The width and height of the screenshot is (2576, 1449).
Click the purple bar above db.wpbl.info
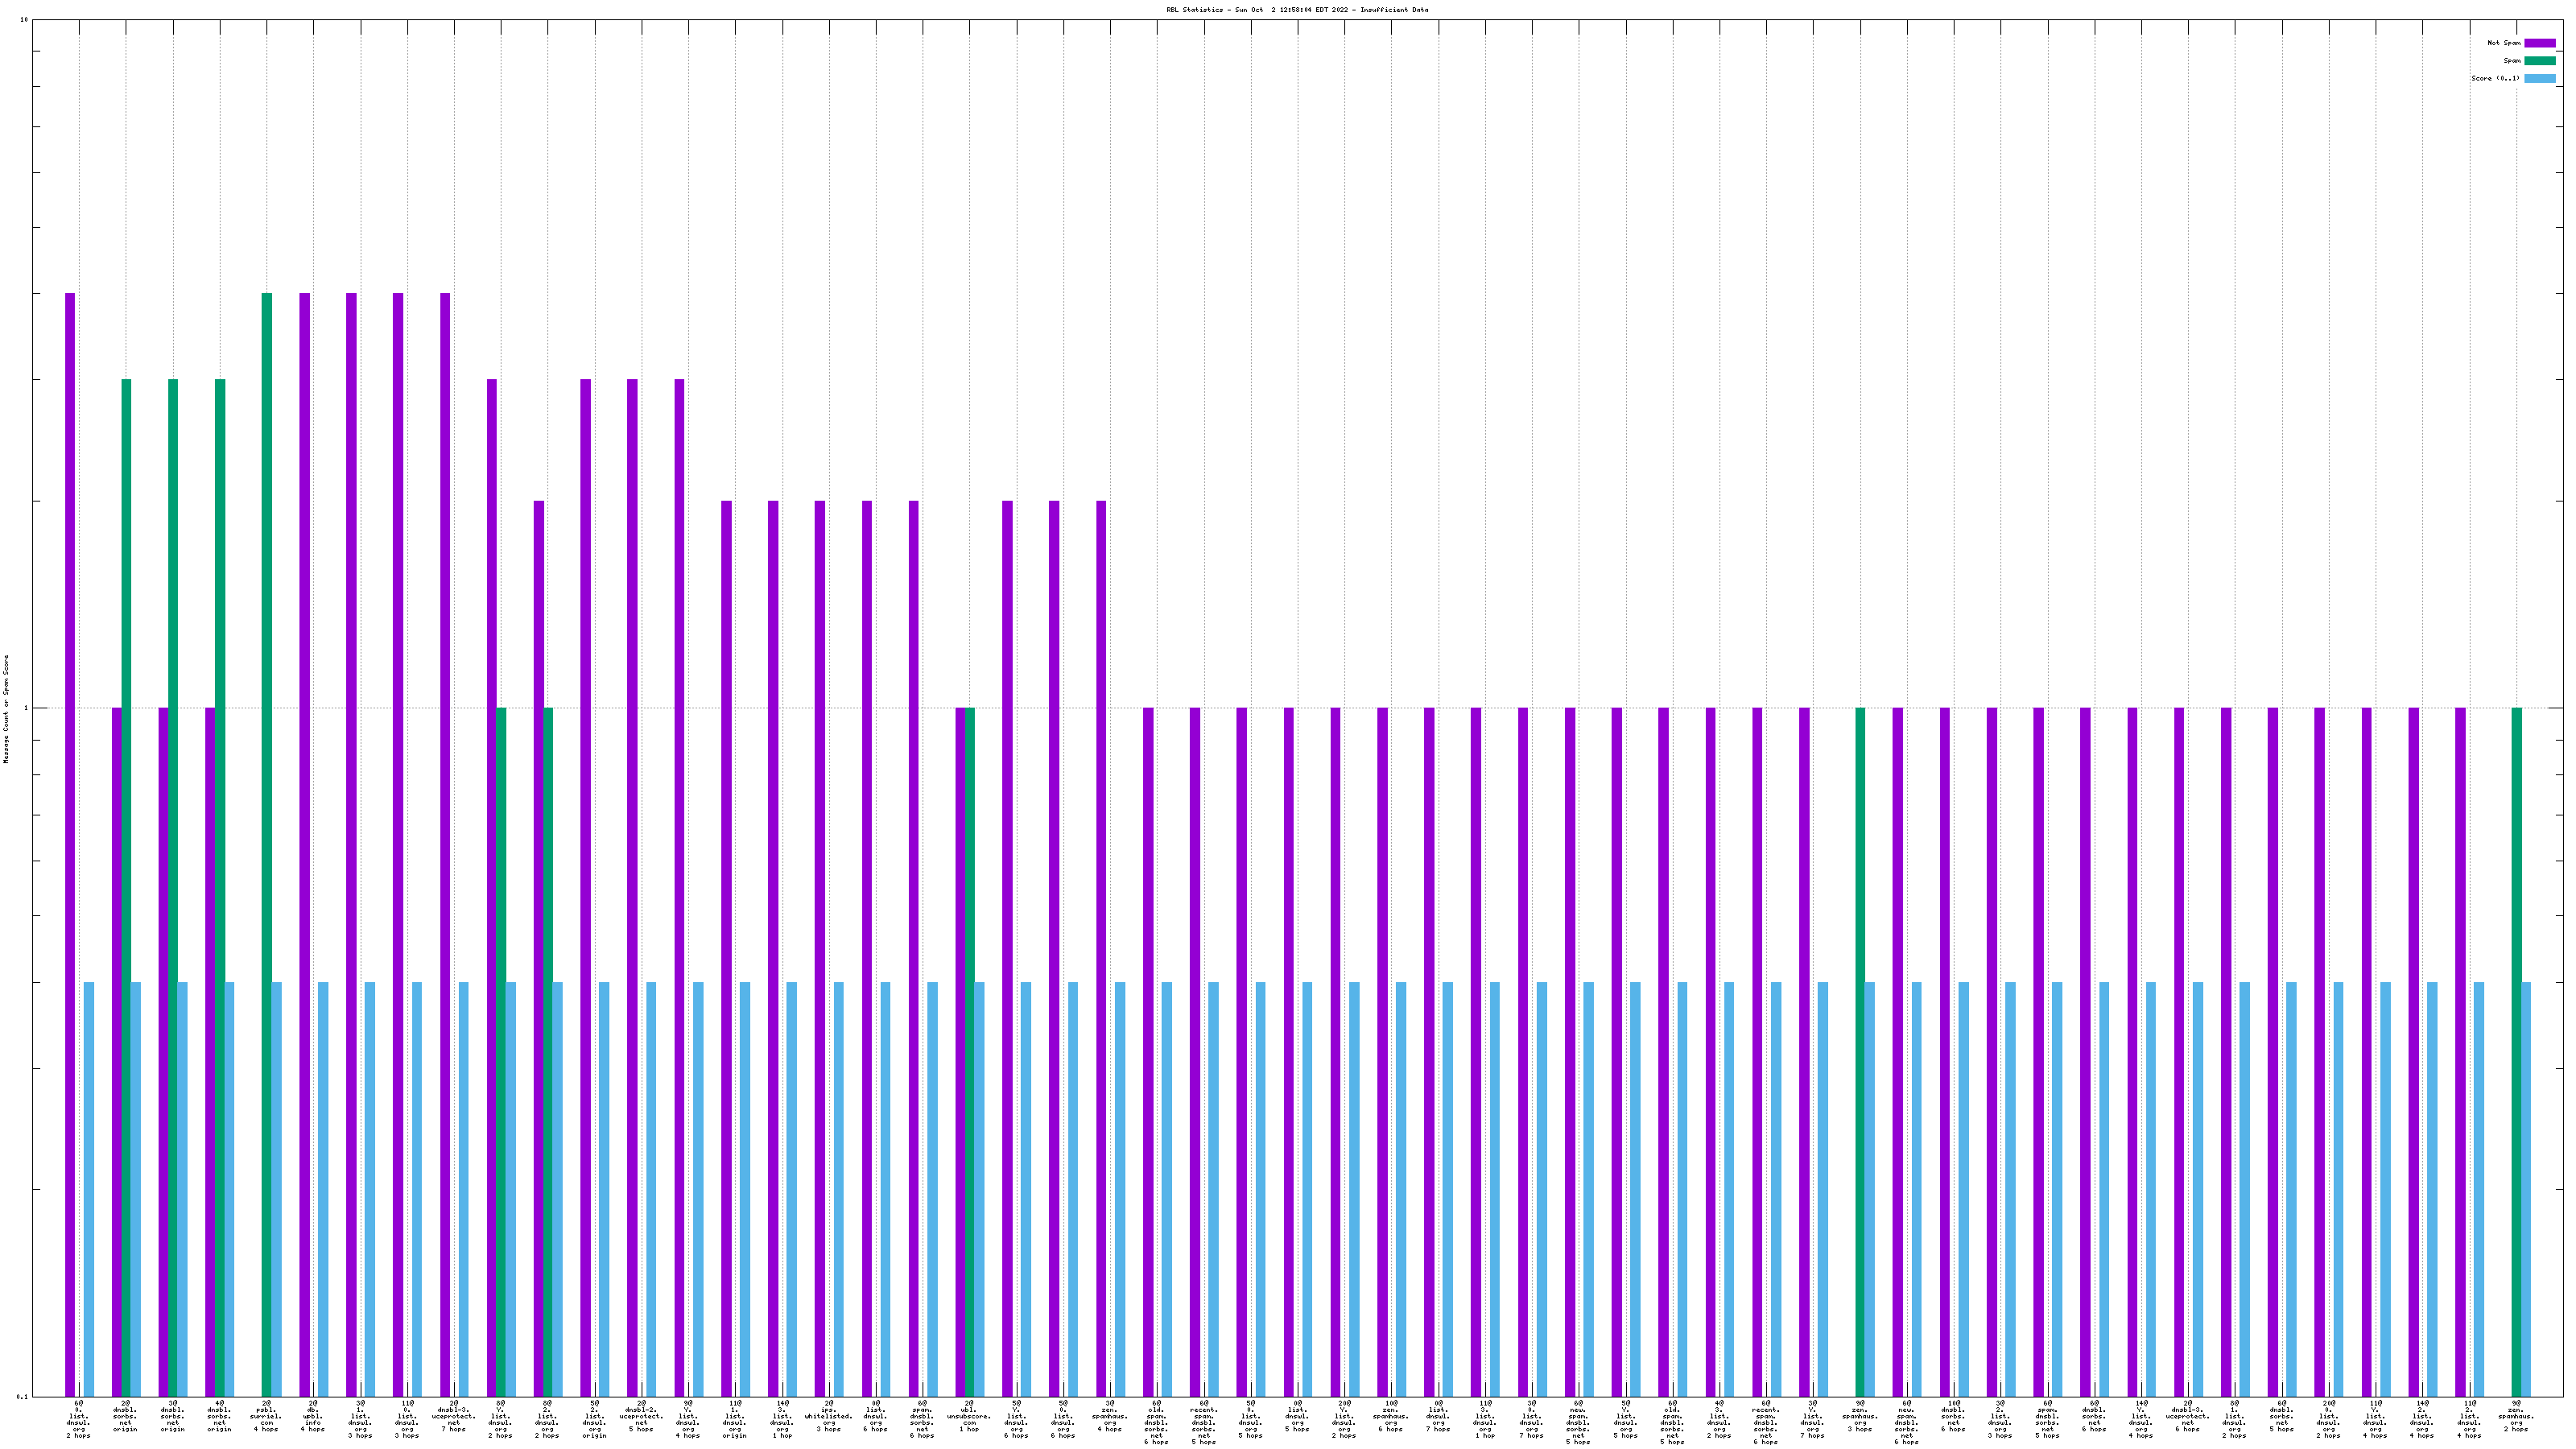click(x=305, y=800)
